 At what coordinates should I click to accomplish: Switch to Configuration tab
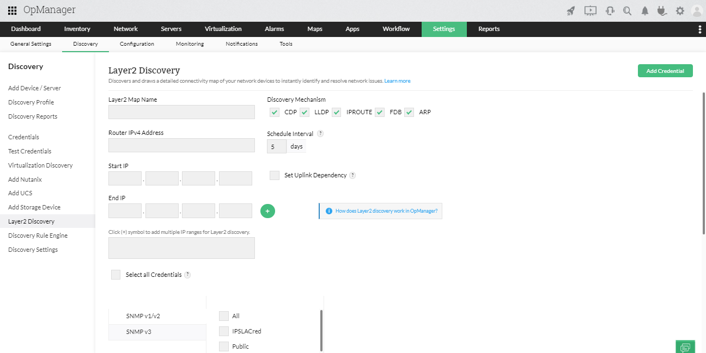tap(137, 44)
